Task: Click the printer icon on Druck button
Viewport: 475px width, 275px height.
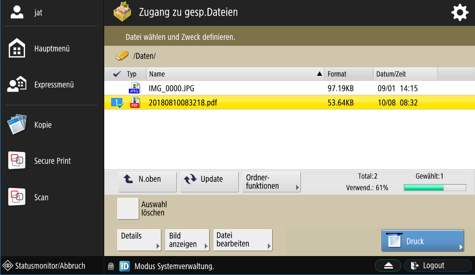Action: tap(394, 240)
